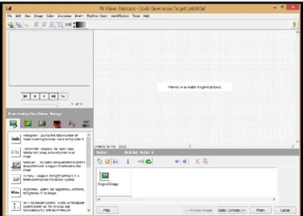Image resolution: width=303 pixels, height=216 pixels.
Task: Select the Machine Vision functions tab icon
Action: [72, 123]
